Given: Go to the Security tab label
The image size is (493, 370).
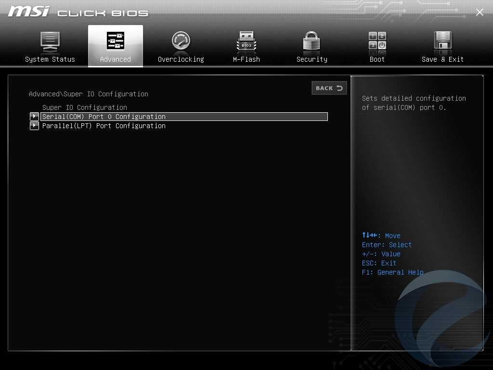Looking at the screenshot, I should click(311, 59).
